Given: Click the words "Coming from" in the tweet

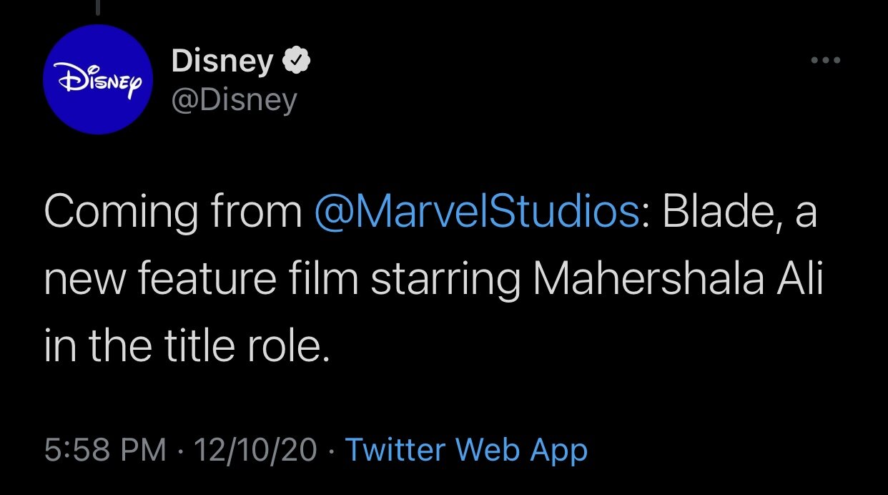Looking at the screenshot, I should click(x=173, y=212).
